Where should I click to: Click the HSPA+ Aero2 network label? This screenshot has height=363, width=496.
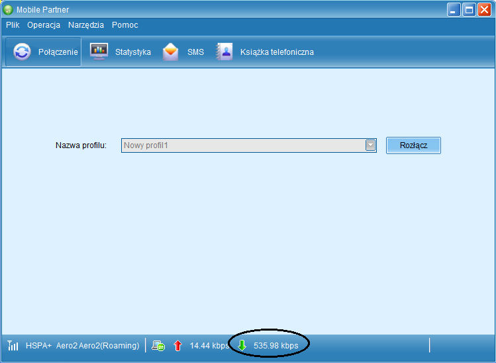[x=82, y=345]
